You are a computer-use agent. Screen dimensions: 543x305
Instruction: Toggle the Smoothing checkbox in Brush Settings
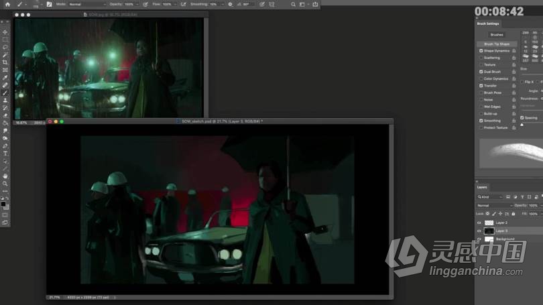pos(481,121)
